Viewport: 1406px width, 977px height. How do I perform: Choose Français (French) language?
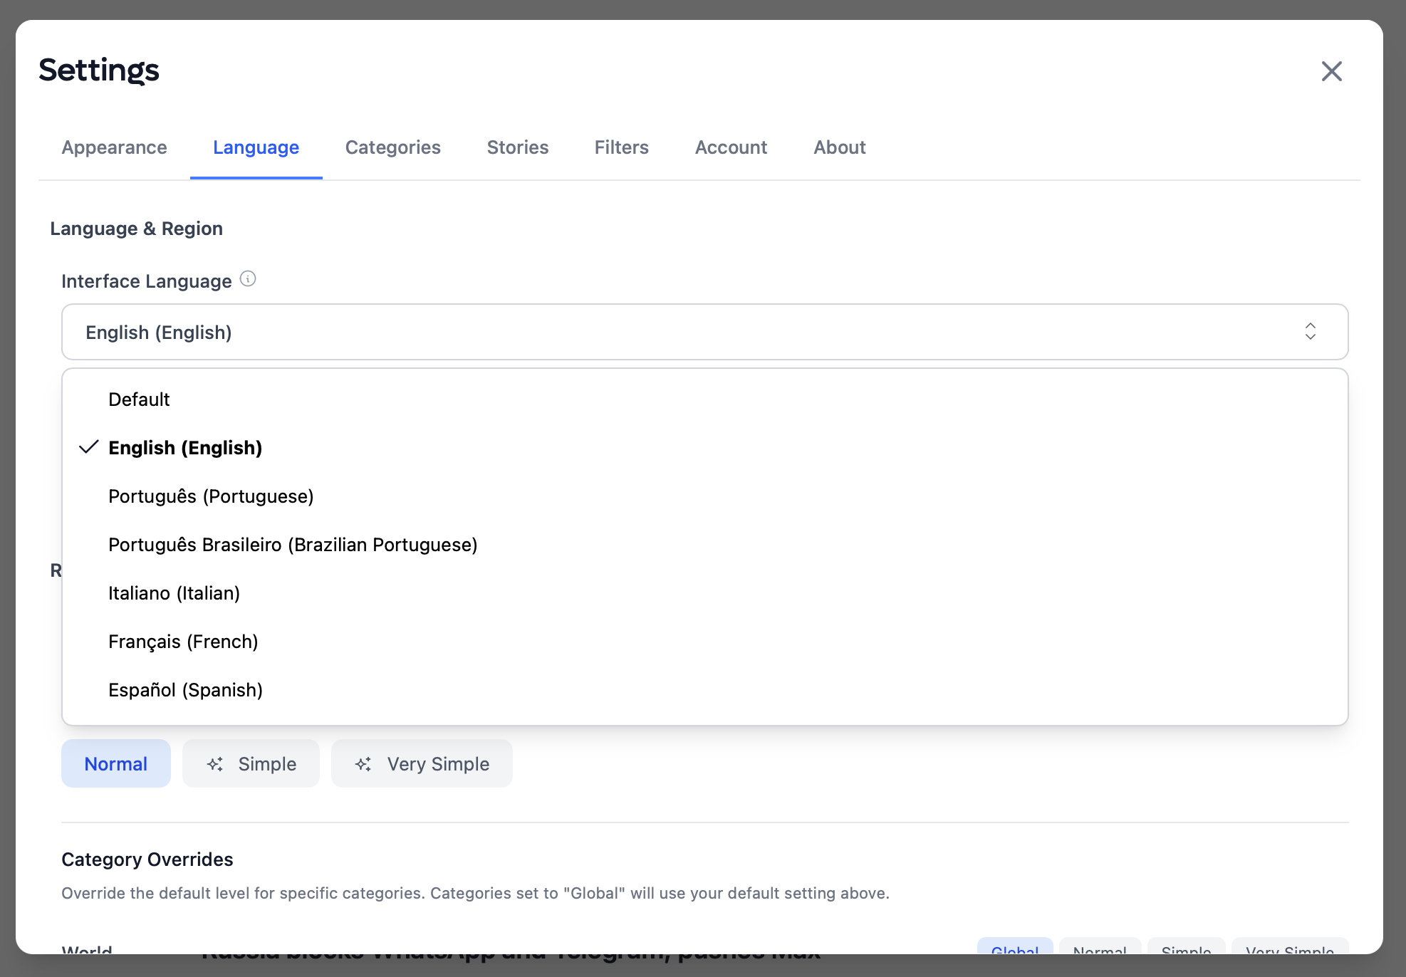[183, 642]
